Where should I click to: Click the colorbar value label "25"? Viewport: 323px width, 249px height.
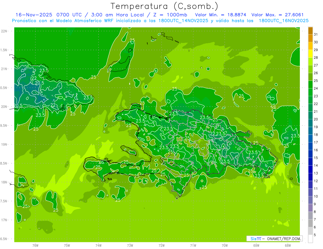tap(316, 81)
